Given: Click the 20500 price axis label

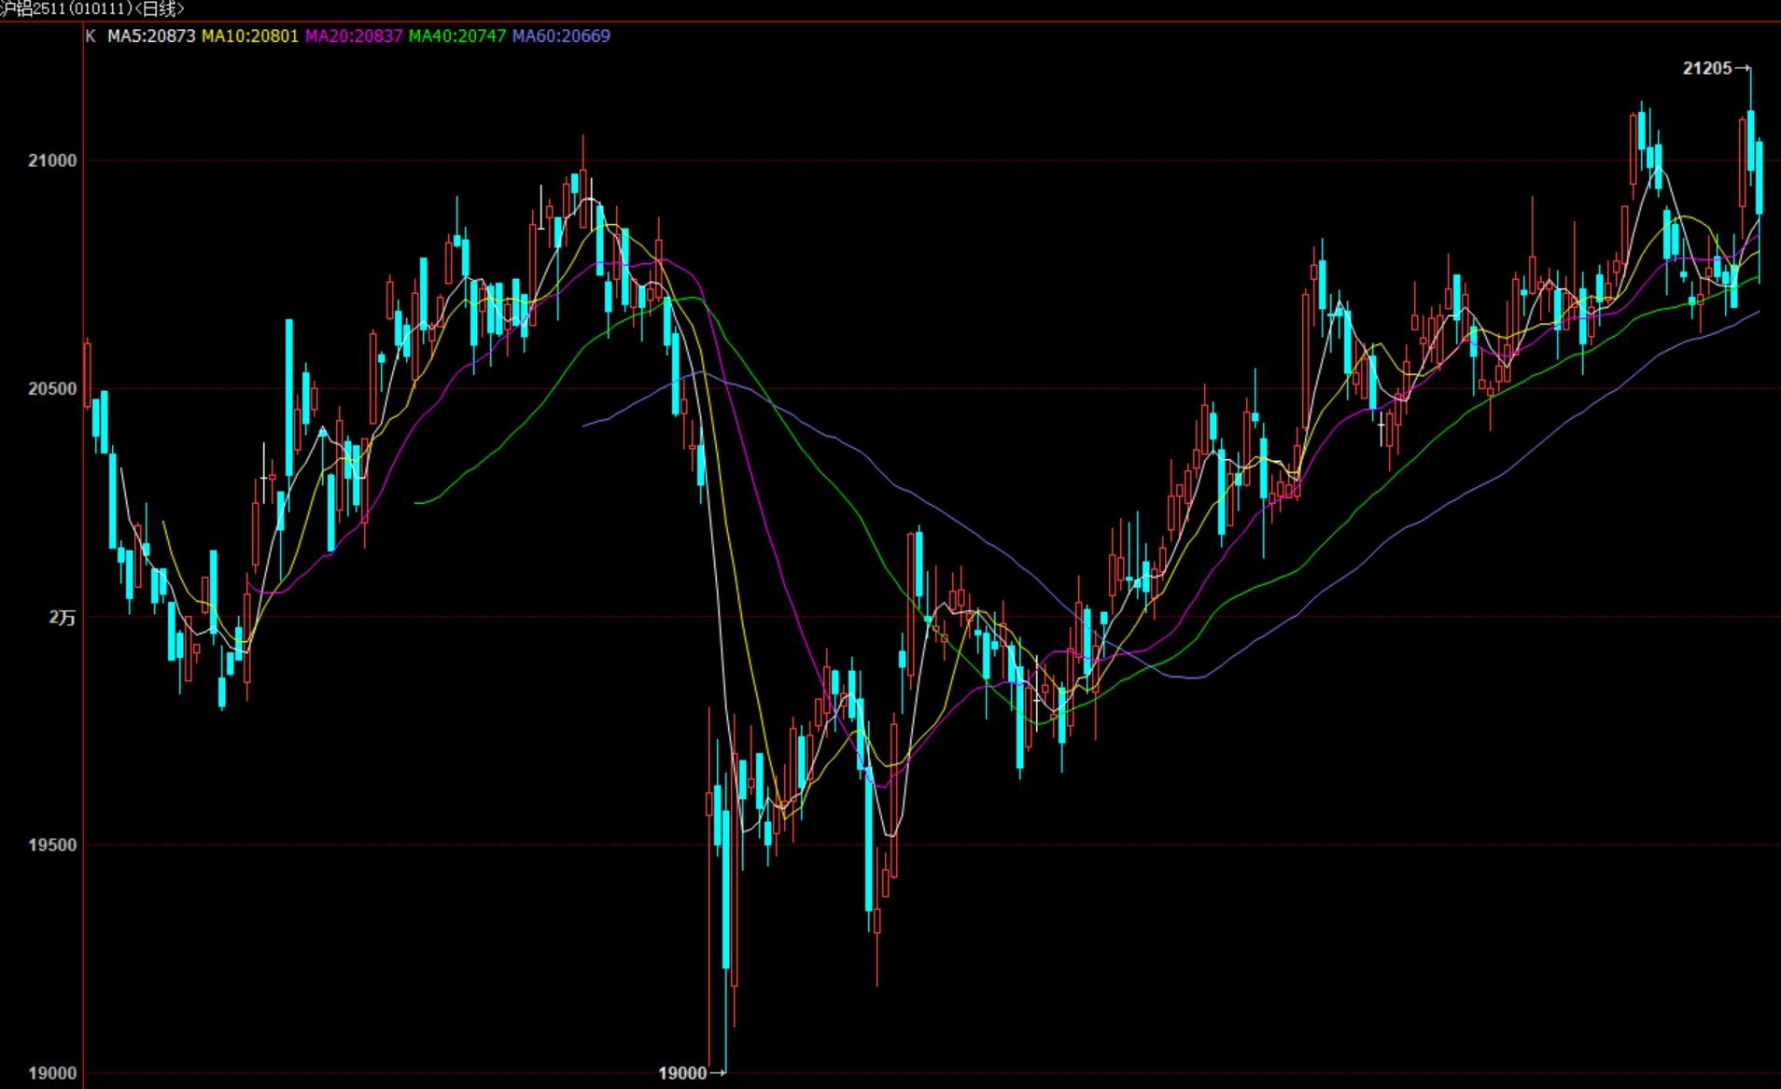Looking at the screenshot, I should tap(52, 389).
